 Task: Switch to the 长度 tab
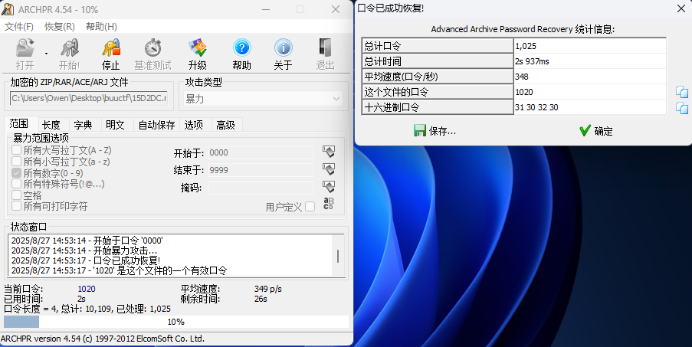click(x=51, y=125)
